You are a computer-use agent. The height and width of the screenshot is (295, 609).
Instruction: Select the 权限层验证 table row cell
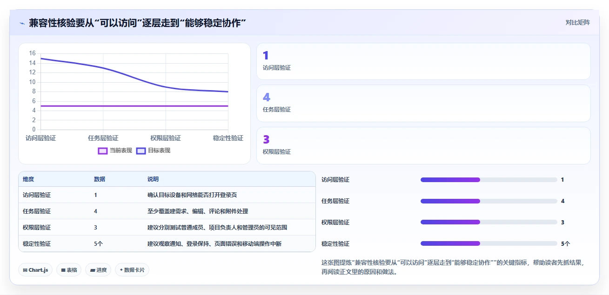(x=37, y=228)
